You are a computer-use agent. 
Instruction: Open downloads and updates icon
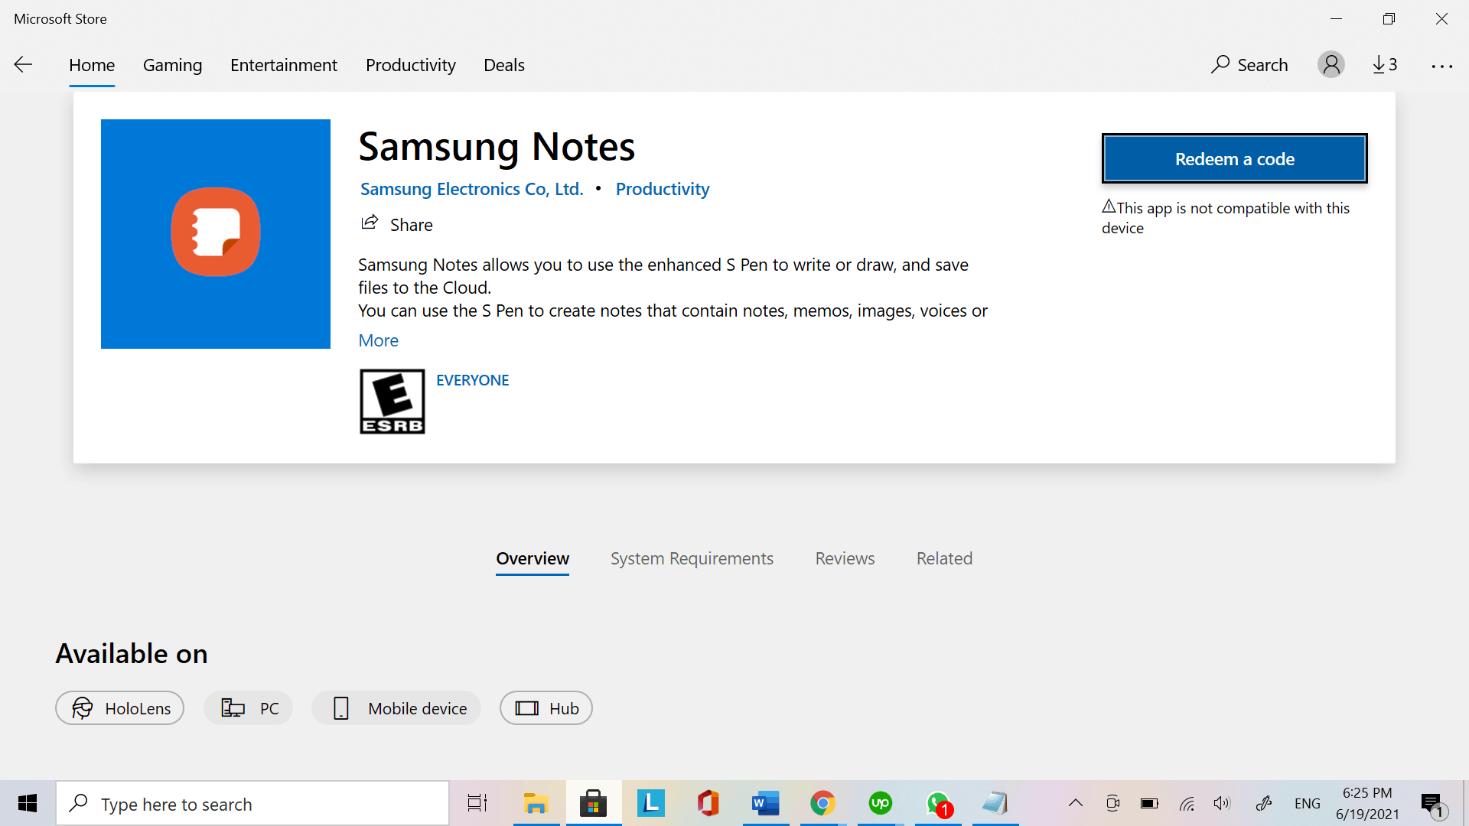click(x=1385, y=65)
